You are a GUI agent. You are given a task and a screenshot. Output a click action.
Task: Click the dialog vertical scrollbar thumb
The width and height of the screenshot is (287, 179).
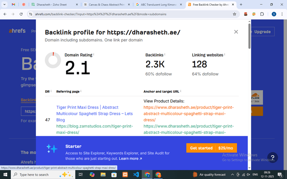pos(249,36)
